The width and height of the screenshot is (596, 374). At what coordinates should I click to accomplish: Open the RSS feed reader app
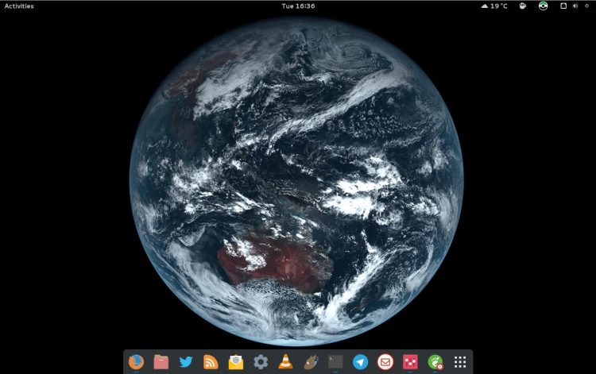coord(211,362)
